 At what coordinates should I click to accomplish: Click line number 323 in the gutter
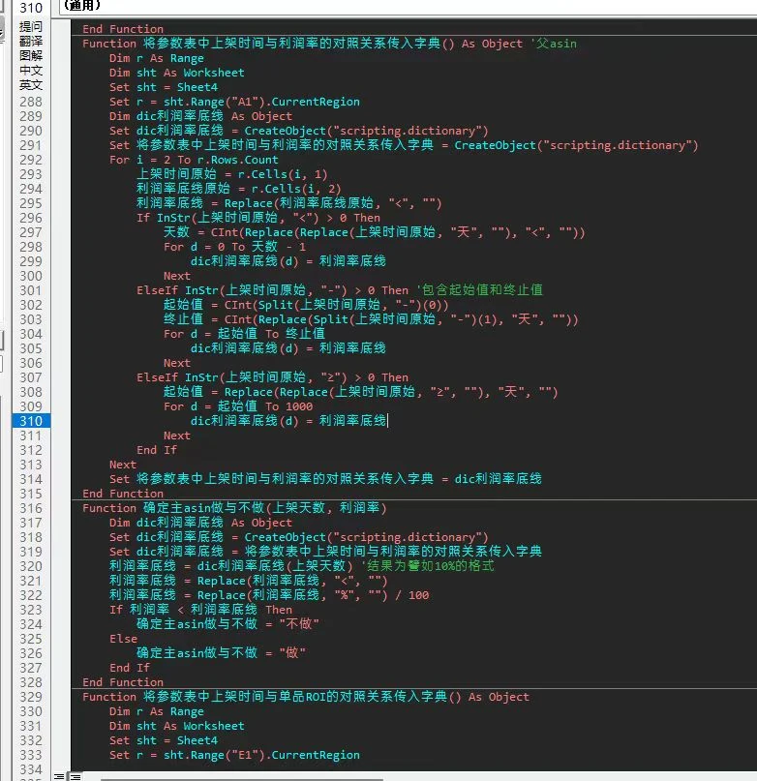point(31,610)
